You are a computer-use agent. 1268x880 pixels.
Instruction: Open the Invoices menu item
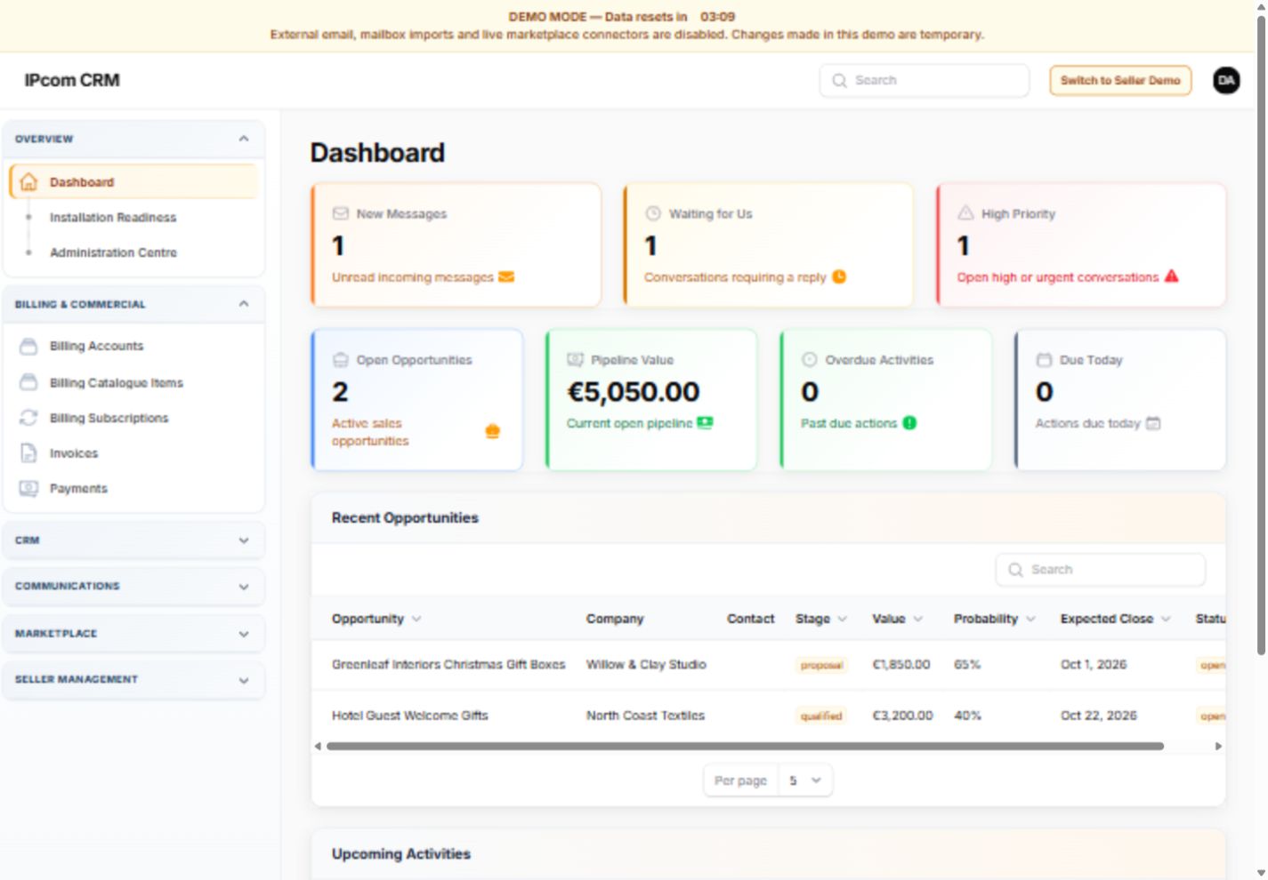pyautogui.click(x=74, y=453)
